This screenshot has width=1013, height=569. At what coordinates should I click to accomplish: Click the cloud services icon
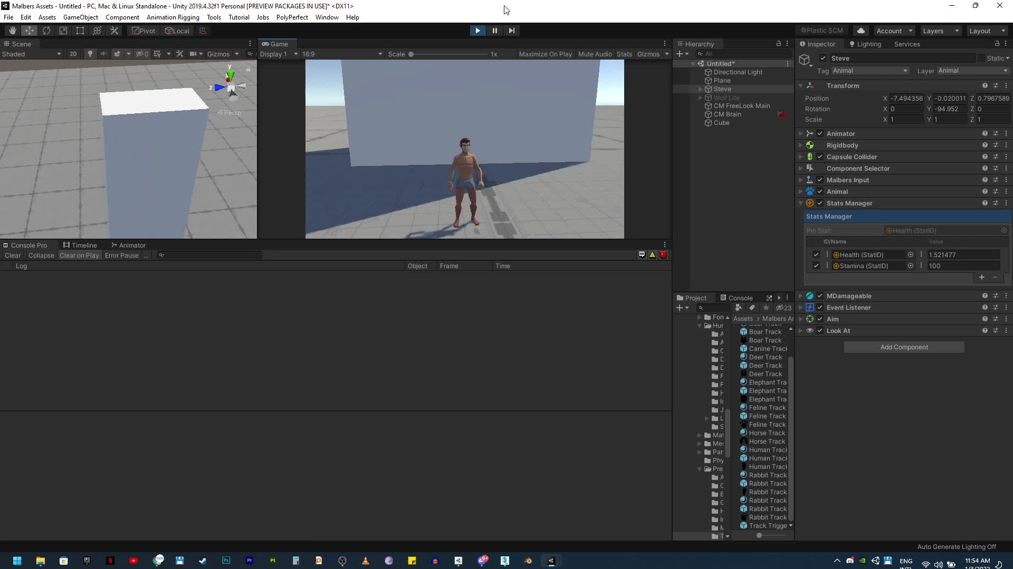tap(861, 31)
